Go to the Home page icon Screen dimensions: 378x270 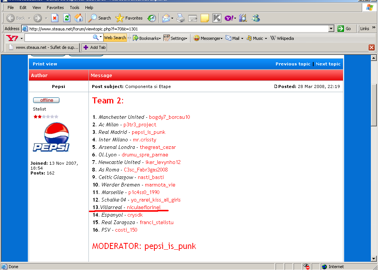coord(79,18)
